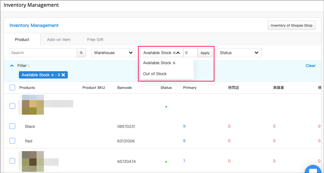
Task: Click the 高雄倉 stock 0 for Red
Action: [274, 141]
